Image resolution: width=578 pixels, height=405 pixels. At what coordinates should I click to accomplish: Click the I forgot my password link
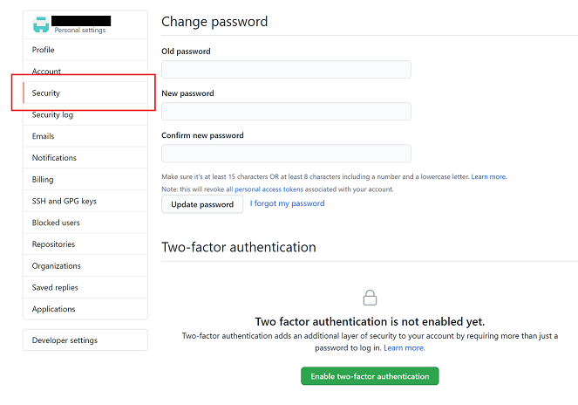[287, 203]
